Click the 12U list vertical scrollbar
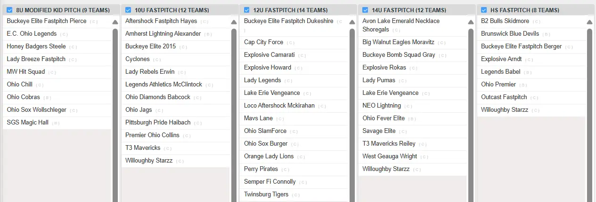The image size is (596, 202). click(352, 113)
